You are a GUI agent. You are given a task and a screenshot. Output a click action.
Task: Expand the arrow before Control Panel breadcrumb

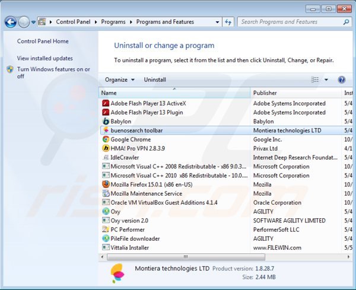click(x=50, y=22)
